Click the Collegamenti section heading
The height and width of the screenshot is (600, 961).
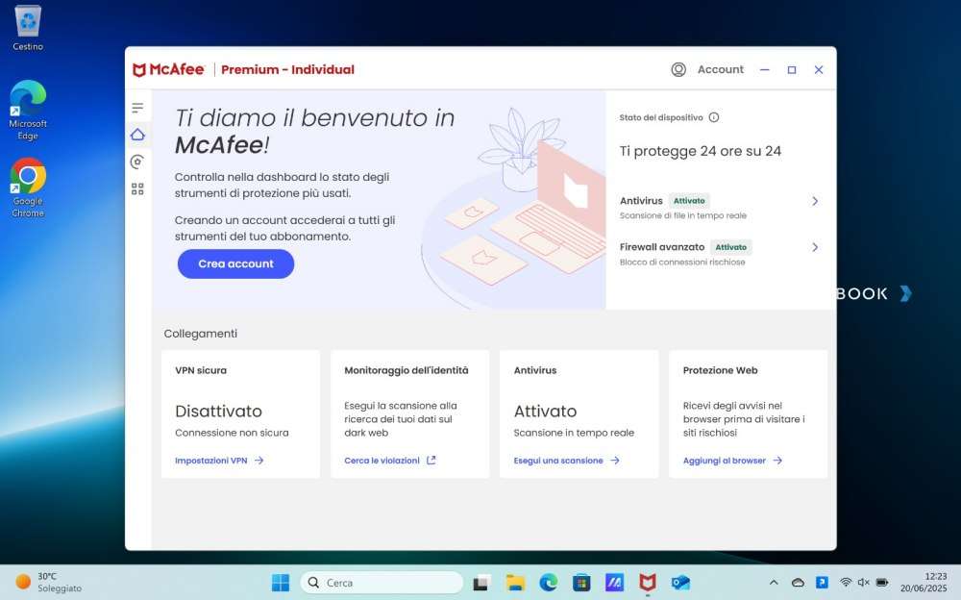[x=201, y=334]
